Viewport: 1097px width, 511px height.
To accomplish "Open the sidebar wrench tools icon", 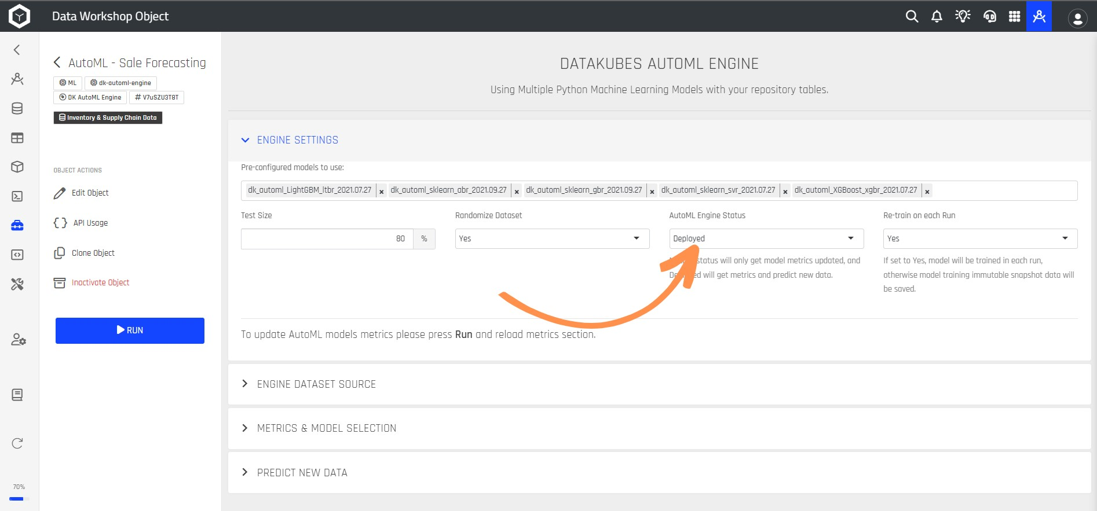I will pos(17,284).
